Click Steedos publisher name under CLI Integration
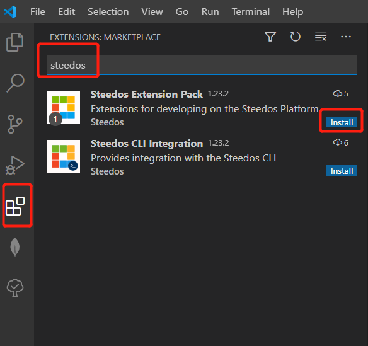The image size is (368, 346). [107, 171]
